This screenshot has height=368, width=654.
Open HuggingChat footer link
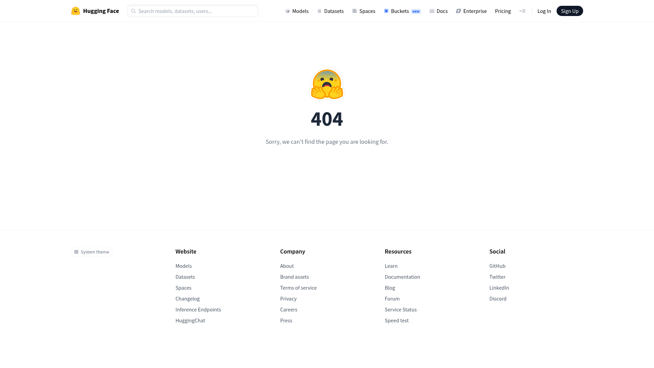pos(190,320)
